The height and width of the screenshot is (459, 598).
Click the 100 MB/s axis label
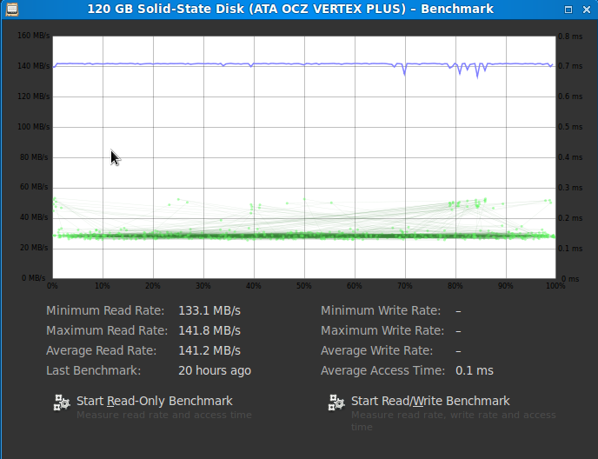pos(34,127)
